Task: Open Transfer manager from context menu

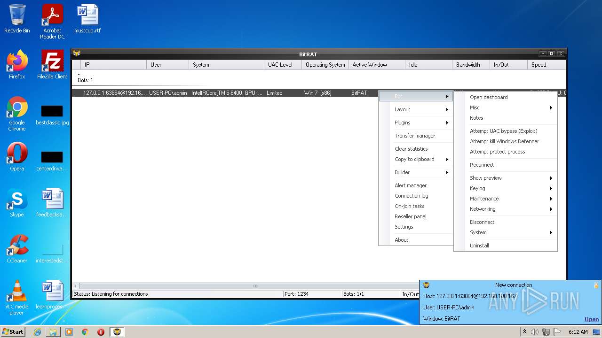Action: click(x=416, y=136)
